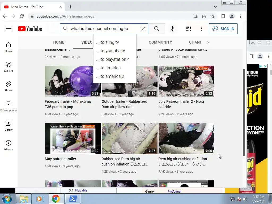Open Library in the sidebar

(8, 126)
